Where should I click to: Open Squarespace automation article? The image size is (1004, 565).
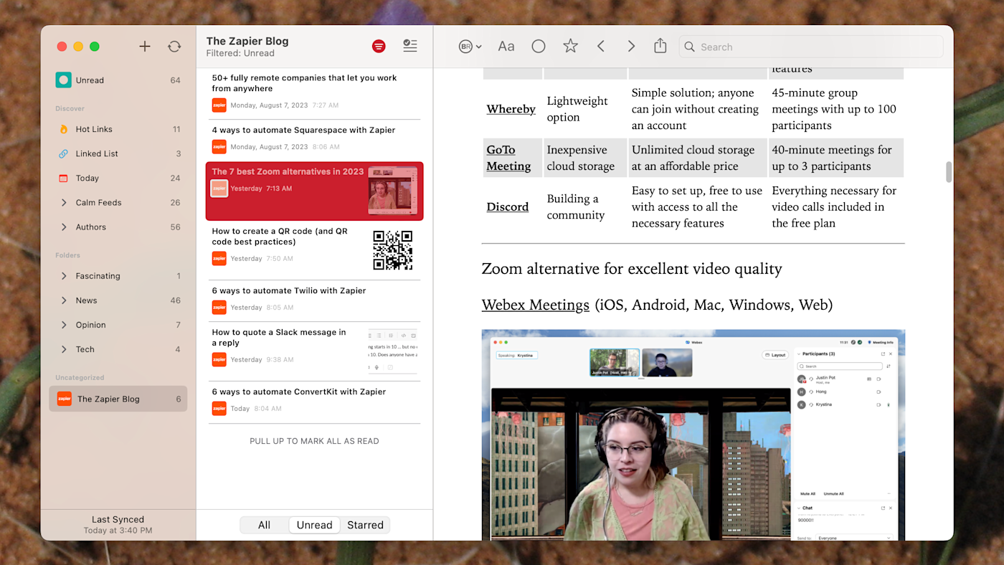click(314, 140)
